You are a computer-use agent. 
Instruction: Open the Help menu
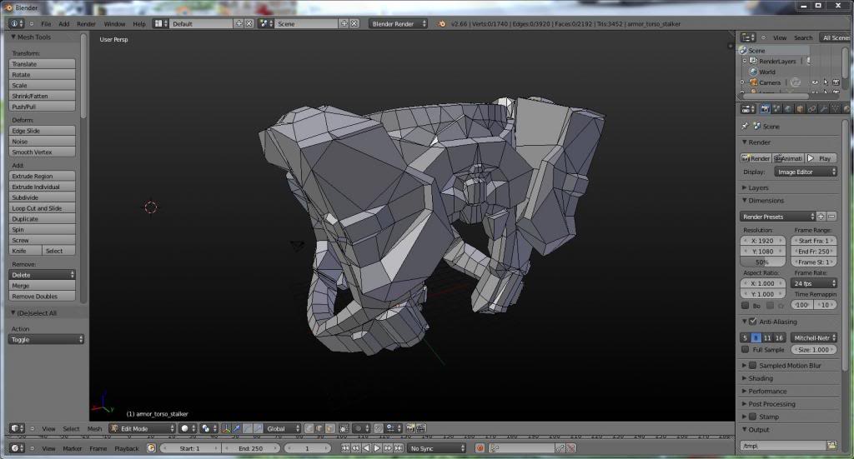(139, 24)
